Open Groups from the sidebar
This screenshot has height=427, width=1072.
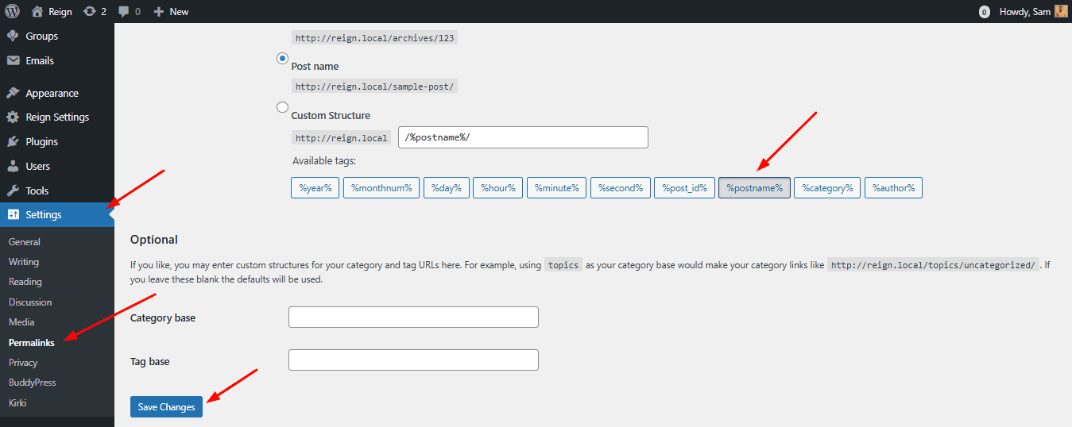click(41, 36)
